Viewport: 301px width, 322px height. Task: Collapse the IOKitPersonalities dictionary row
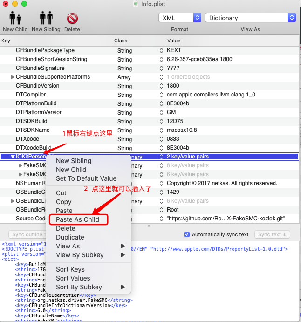[13, 157]
